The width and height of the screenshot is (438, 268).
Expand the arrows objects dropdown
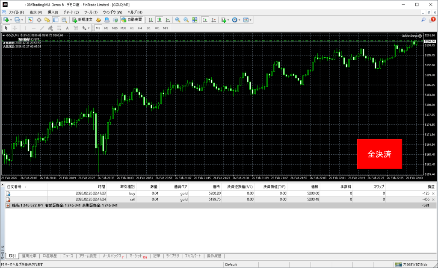pyautogui.click(x=89, y=28)
